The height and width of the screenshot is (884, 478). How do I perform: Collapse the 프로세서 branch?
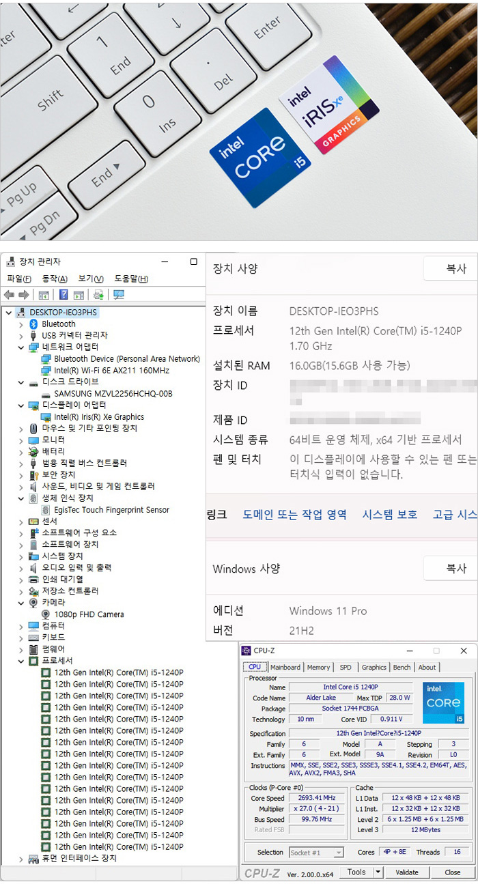tap(20, 661)
